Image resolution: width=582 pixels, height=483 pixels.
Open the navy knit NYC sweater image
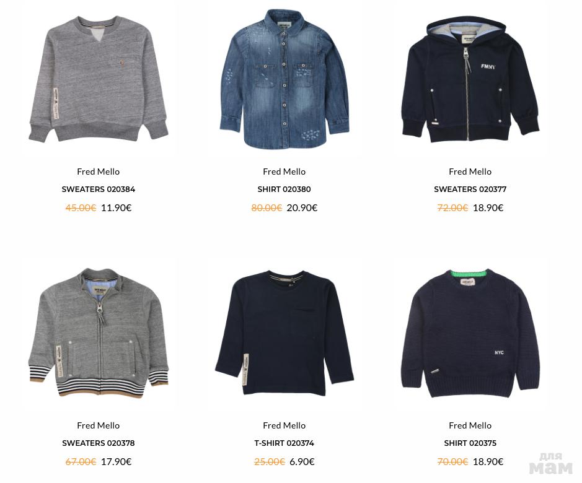click(470, 333)
